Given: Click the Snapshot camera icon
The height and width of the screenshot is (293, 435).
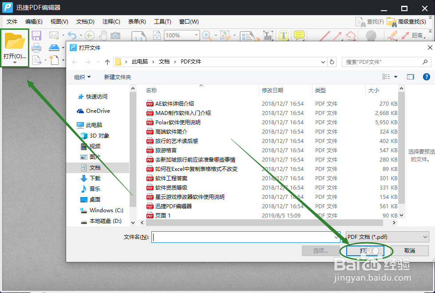Looking at the screenshot, I should tap(115, 36).
